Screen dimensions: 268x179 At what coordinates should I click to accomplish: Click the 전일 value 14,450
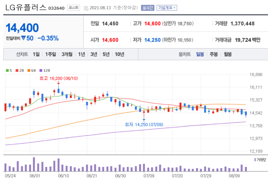click(110, 24)
